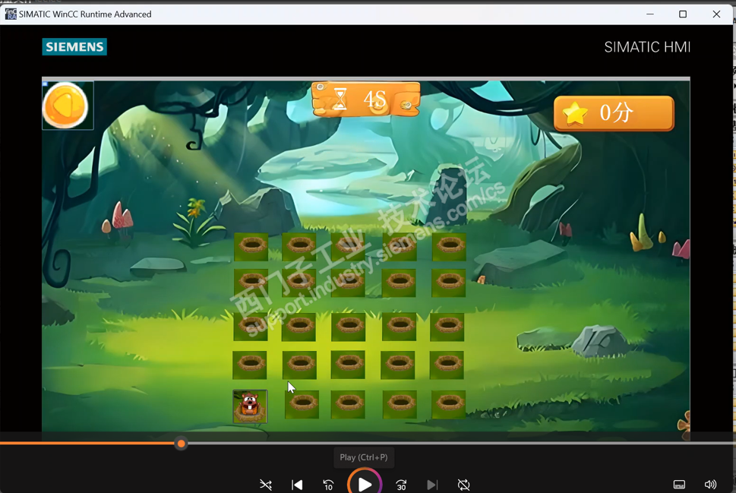This screenshot has height=493, width=736.
Task: Click the SIEMENS logo
Action: tap(74, 47)
